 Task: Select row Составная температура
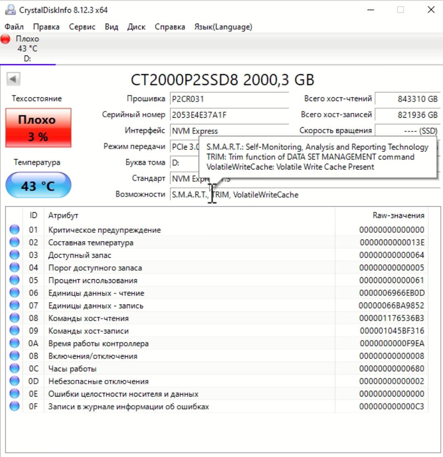pos(217,242)
